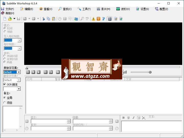Click the next subtitle button beside 隐藏
Screen dimensions: 184x138
tap(117, 121)
